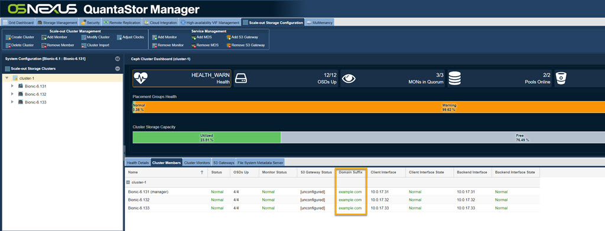Open the Security tab
This screenshot has width=605, height=231.
tap(90, 23)
